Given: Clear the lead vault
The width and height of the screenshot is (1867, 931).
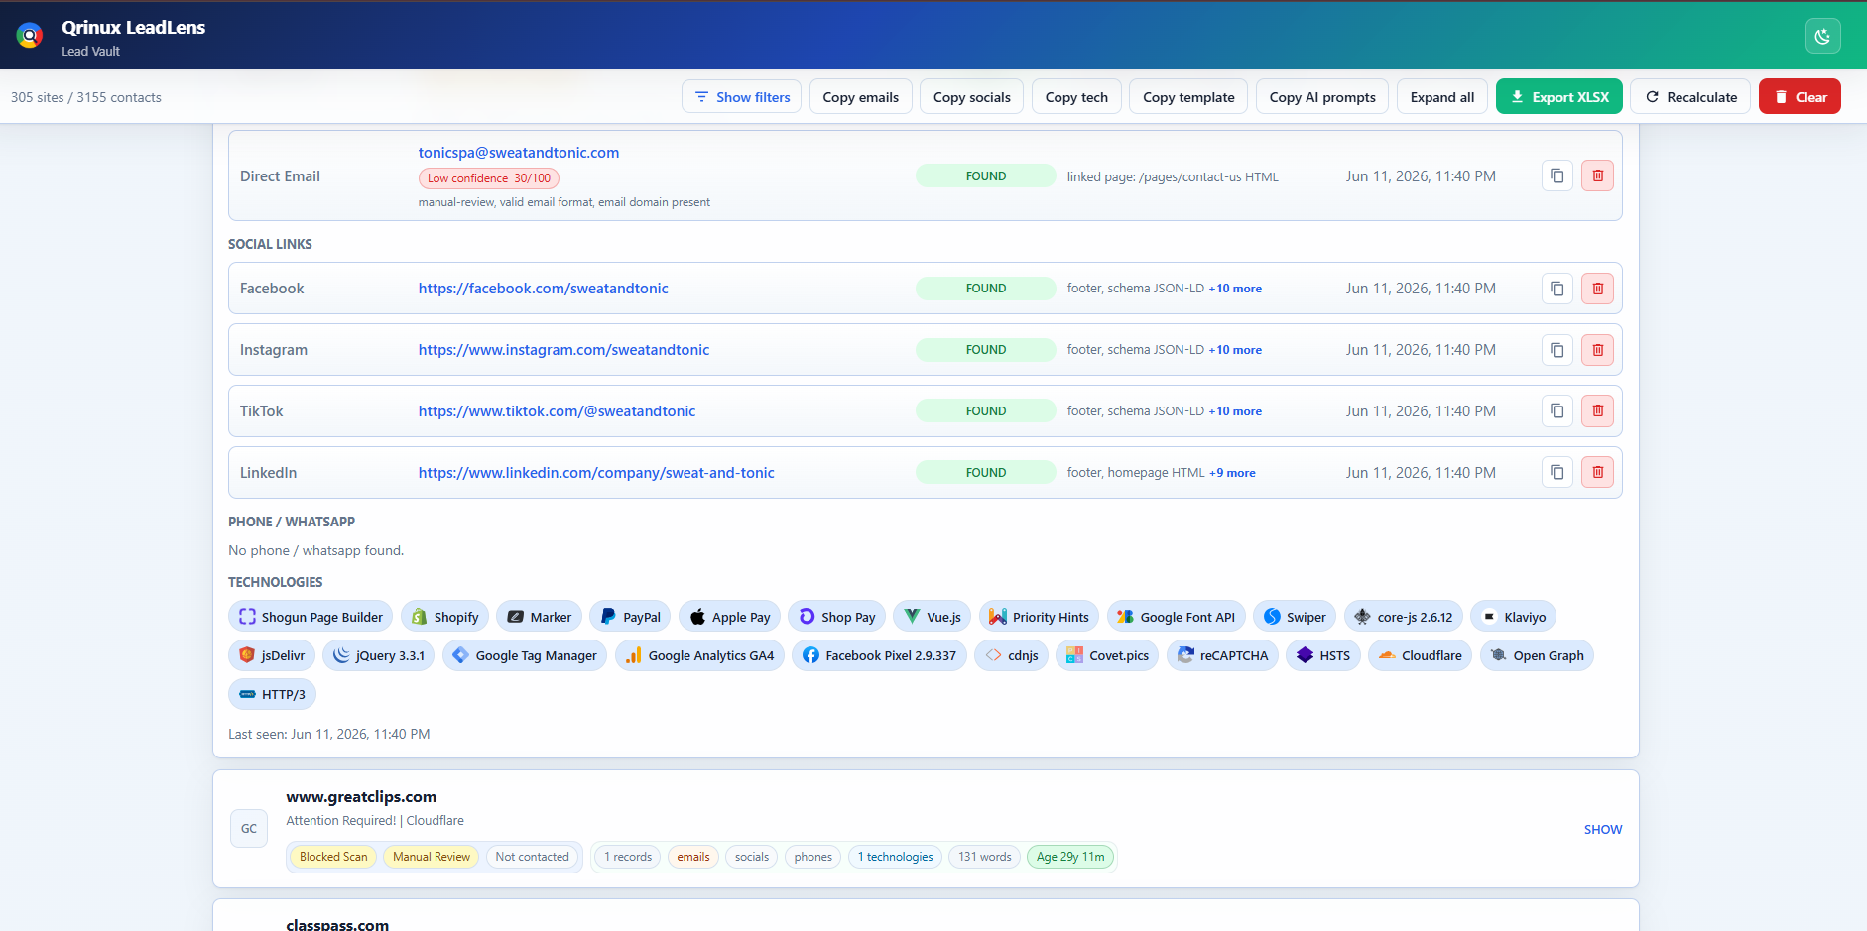Looking at the screenshot, I should click(1800, 97).
